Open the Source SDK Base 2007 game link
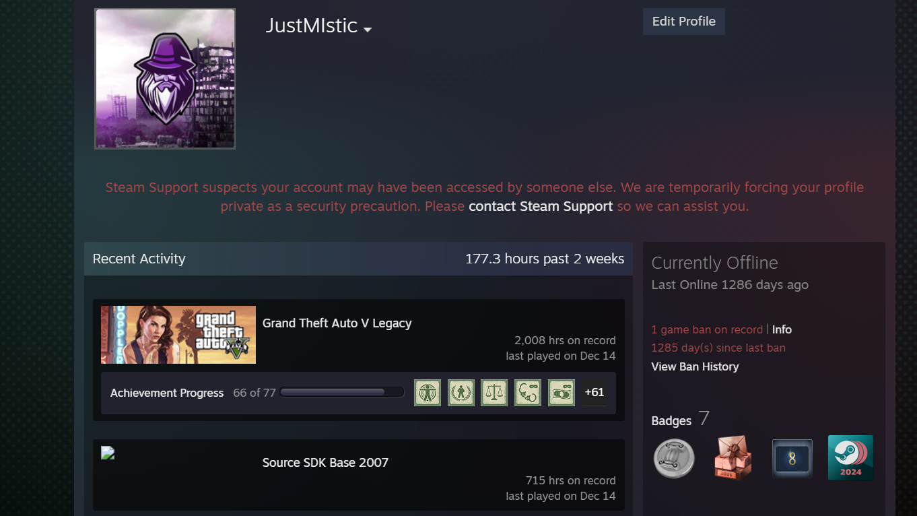The image size is (917, 516). pyautogui.click(x=325, y=463)
